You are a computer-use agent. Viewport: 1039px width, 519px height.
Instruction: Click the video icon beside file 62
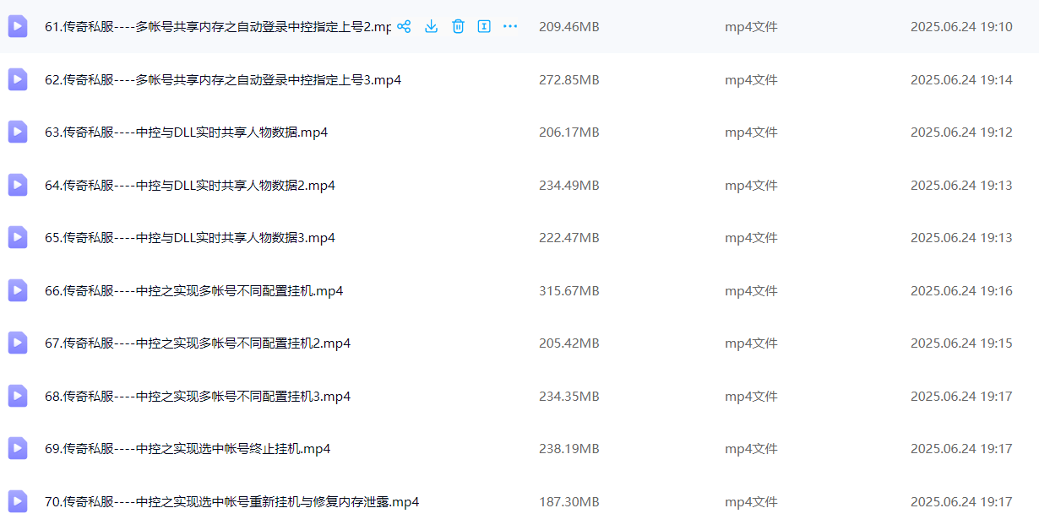pos(18,79)
